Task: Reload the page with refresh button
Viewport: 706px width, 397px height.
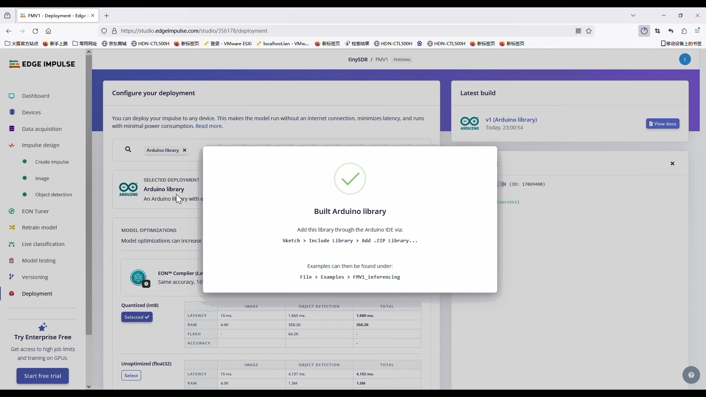Action: 35,31
